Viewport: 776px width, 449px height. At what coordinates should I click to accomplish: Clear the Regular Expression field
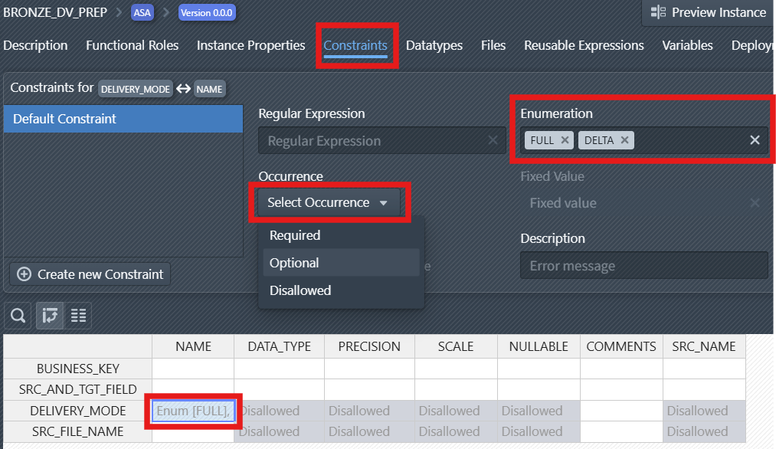[x=493, y=141]
